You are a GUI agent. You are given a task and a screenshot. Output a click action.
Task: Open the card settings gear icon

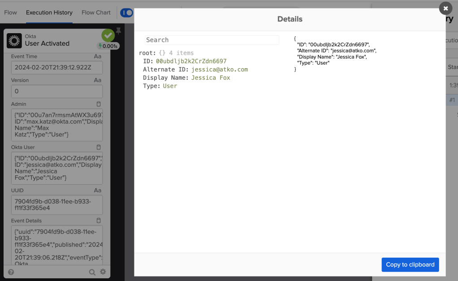(x=103, y=272)
